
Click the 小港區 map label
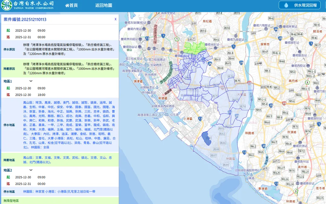click(x=187, y=118)
